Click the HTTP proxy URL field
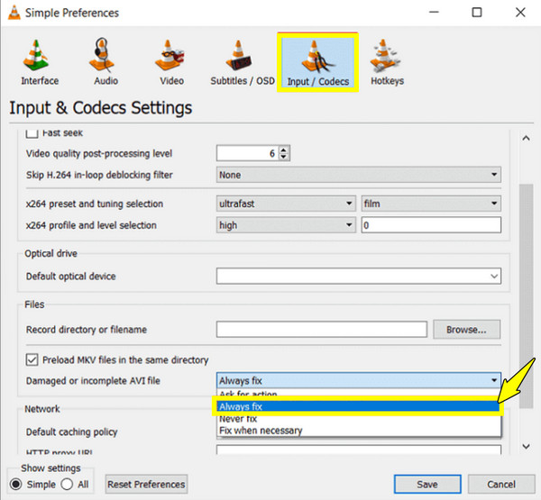The height and width of the screenshot is (500, 541). coord(359,450)
